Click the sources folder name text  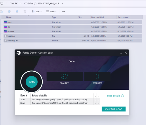11,31
